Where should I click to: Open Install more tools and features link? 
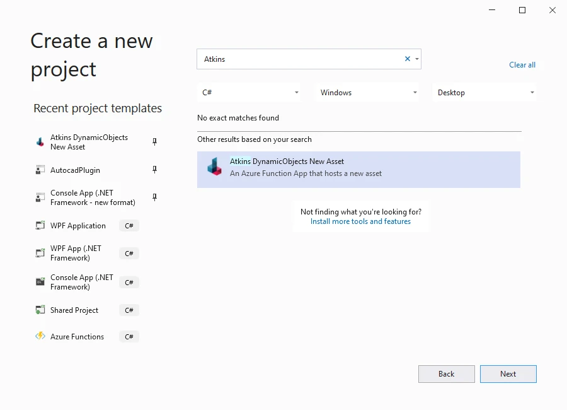[360, 221]
